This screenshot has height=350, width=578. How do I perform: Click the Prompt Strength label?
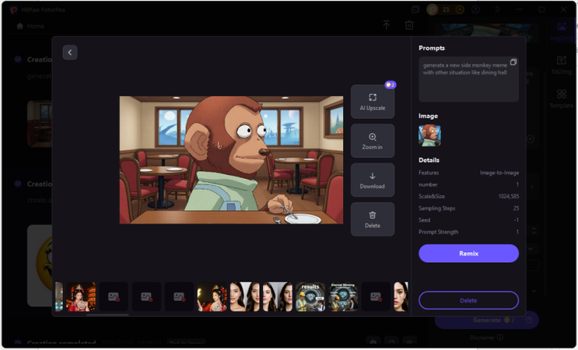(438, 232)
